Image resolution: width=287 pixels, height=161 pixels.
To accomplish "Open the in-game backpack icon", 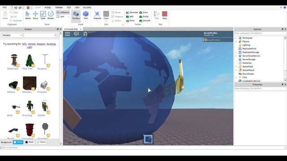I will 85,34.
